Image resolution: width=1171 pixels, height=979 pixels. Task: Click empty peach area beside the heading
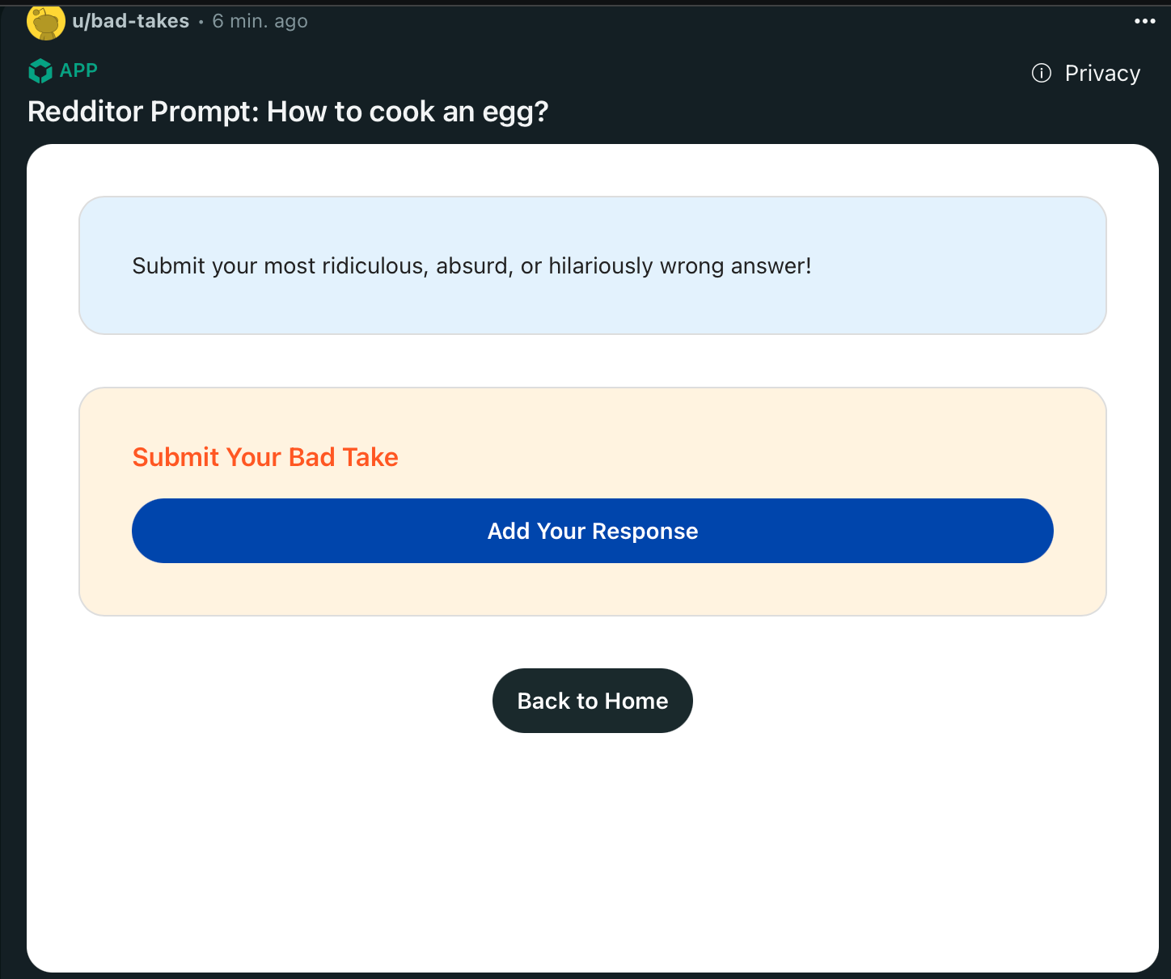[x=728, y=457]
